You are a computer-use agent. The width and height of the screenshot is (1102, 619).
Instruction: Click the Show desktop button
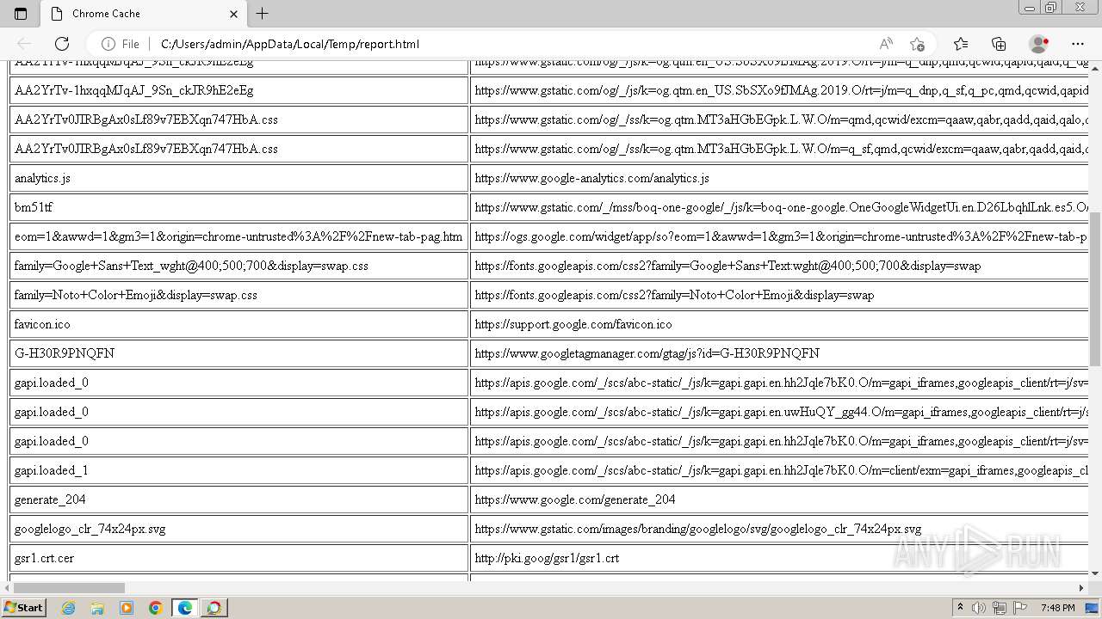click(1093, 608)
